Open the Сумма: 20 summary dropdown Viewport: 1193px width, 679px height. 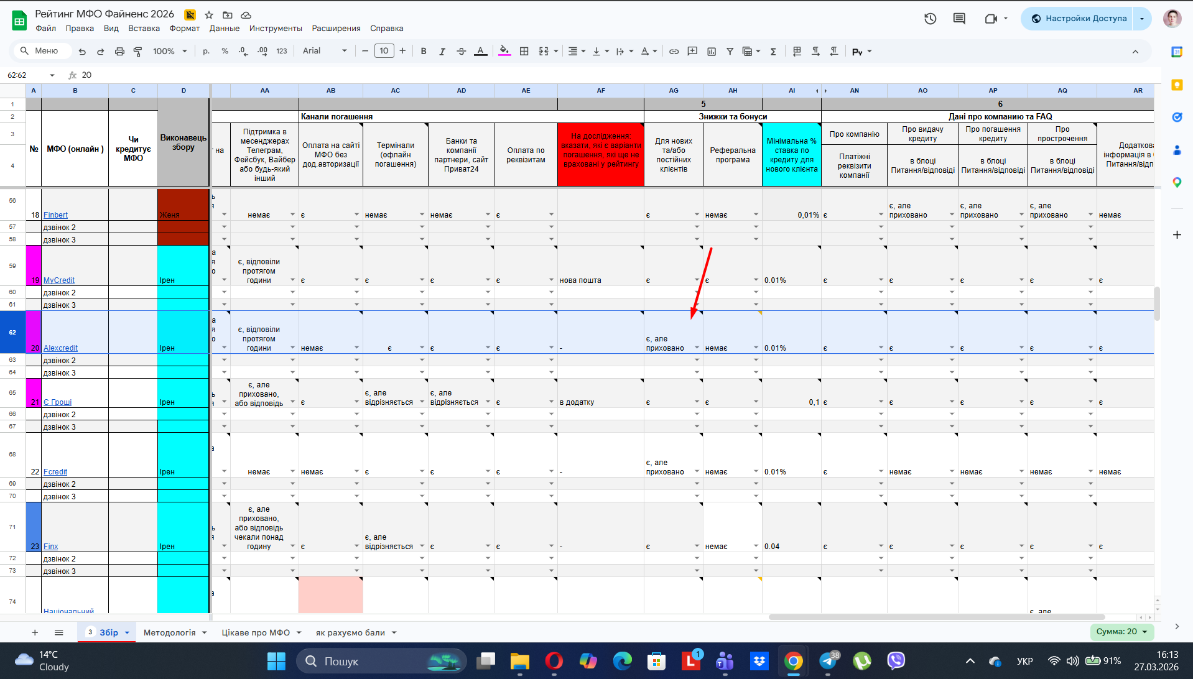(1121, 632)
